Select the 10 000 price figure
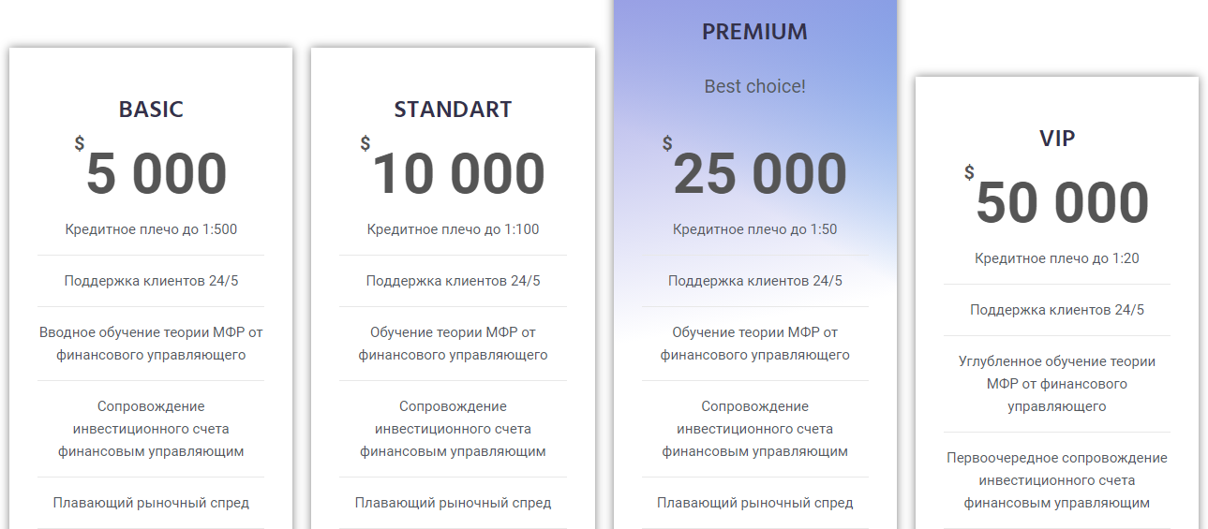The height and width of the screenshot is (529, 1208). 458,174
